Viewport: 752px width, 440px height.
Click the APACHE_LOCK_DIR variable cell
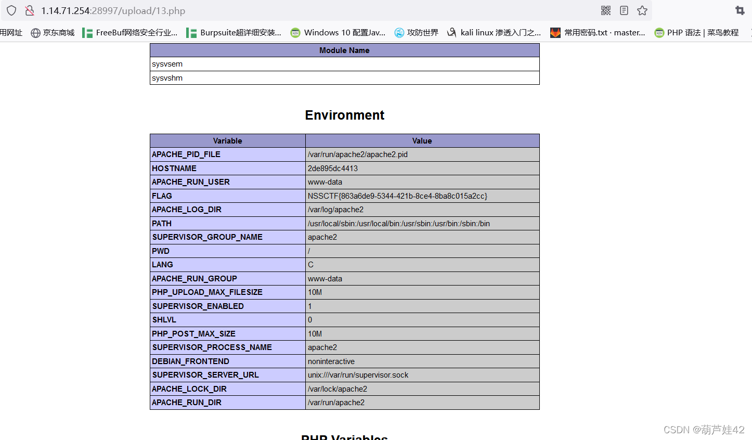pos(228,389)
